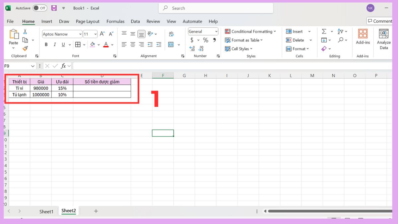Click the Merge & Center icon
The width and height of the screenshot is (398, 224).
point(171,44)
